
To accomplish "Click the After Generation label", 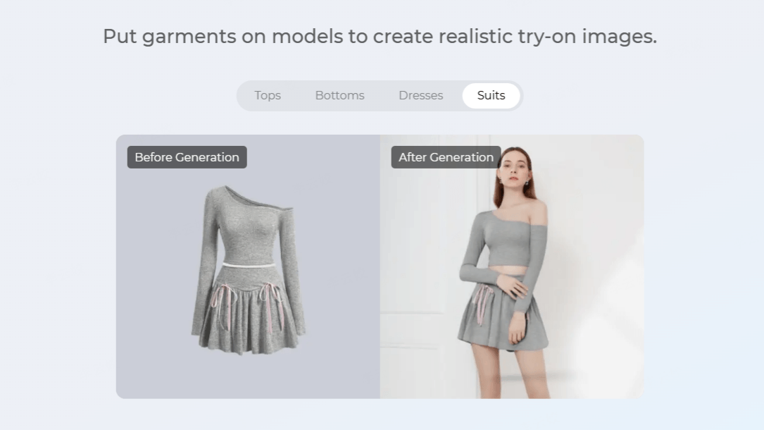I will point(446,157).
